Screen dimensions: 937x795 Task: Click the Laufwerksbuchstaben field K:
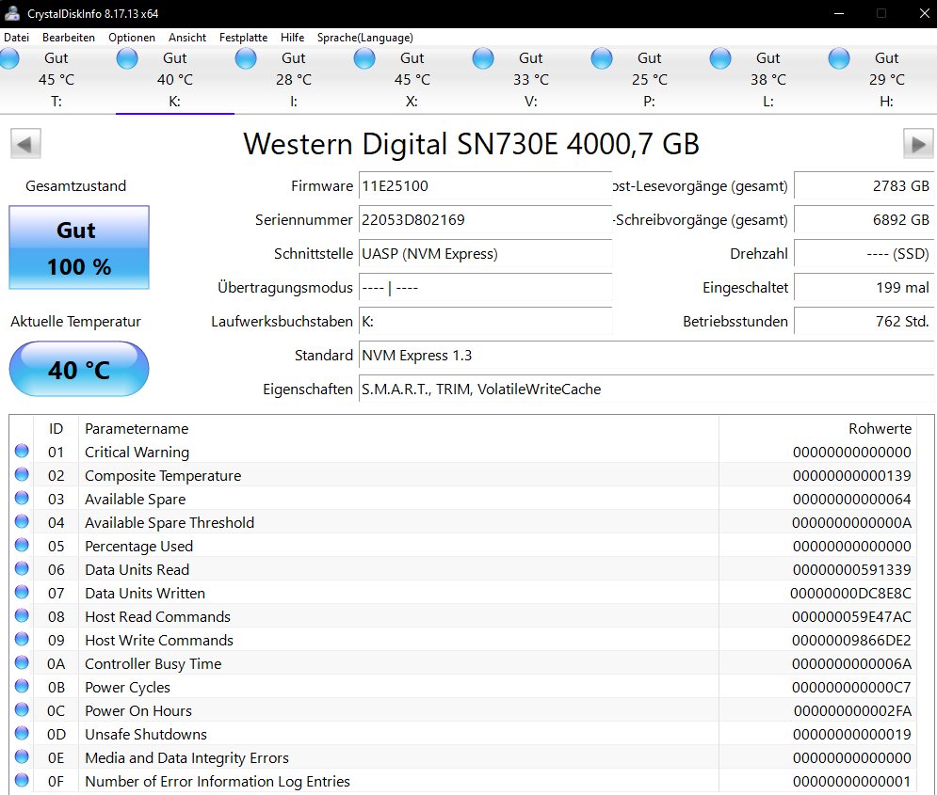pyautogui.click(x=485, y=321)
